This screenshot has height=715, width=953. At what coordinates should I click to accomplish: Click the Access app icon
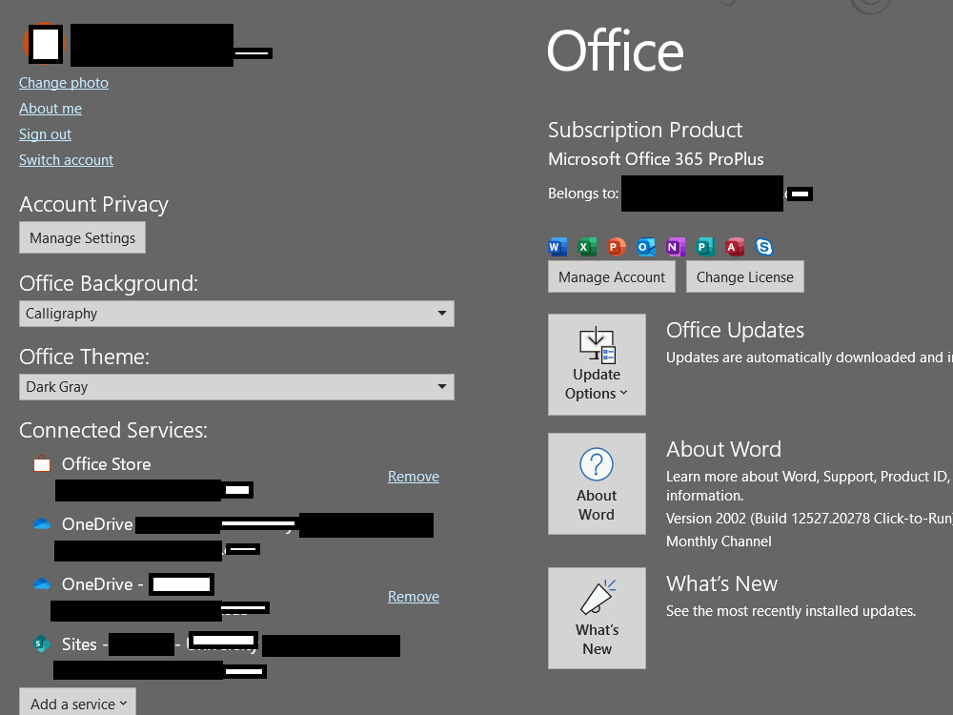[x=734, y=247]
